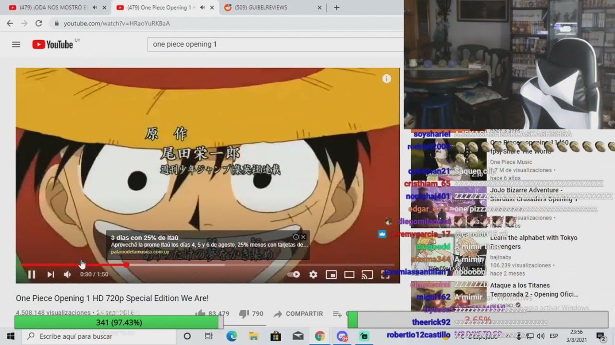Switch to the GUIBELREVIEWS tab

(x=262, y=7)
